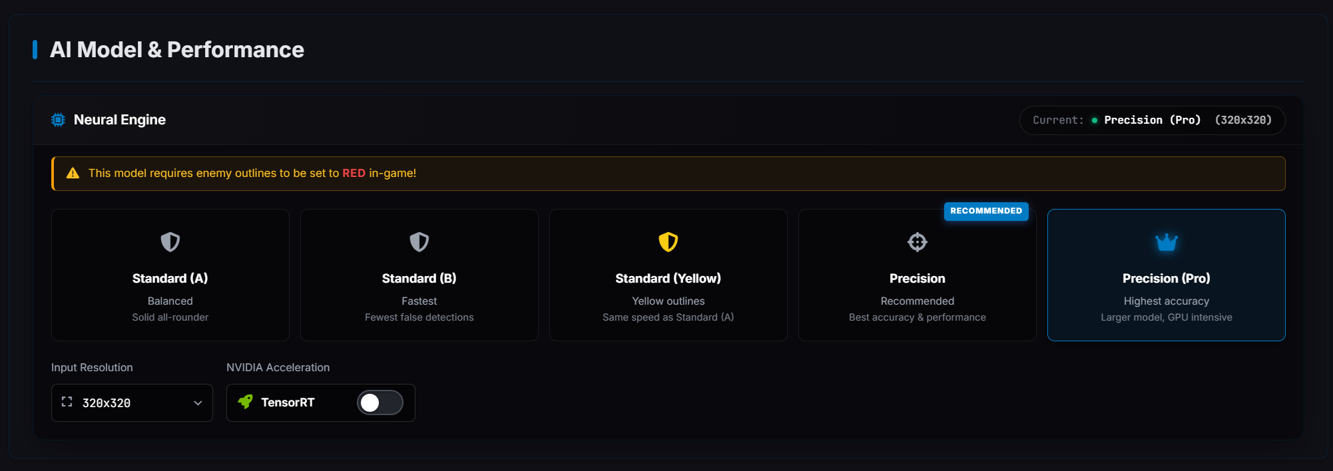Click the RECOMMENDED badge
1333x471 pixels.
[986, 211]
